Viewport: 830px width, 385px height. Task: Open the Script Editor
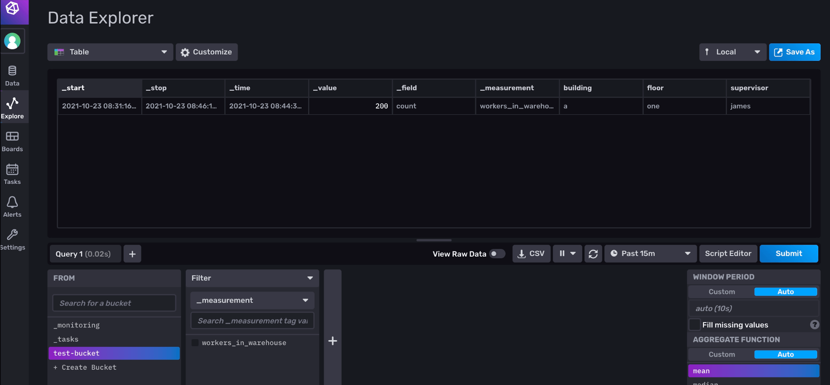point(728,253)
